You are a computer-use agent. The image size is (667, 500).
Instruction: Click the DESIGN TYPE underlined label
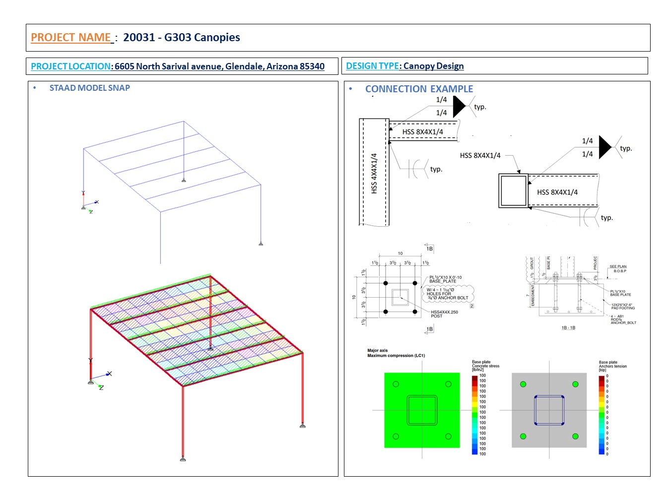pos(372,66)
